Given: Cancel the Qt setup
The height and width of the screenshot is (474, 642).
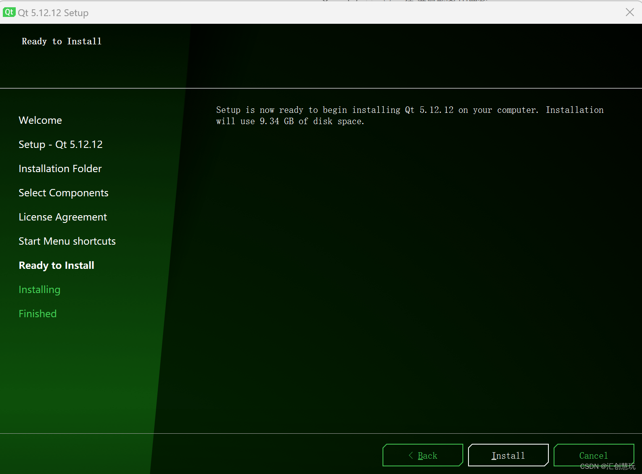Looking at the screenshot, I should tap(594, 455).
